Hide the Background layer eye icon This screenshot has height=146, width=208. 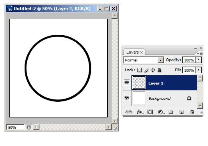tap(126, 98)
